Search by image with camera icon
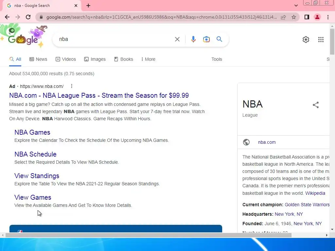The height and width of the screenshot is (251, 335). click(206, 39)
